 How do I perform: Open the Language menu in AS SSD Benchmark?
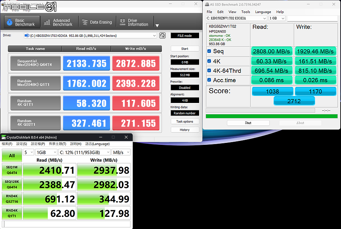(x=263, y=12)
